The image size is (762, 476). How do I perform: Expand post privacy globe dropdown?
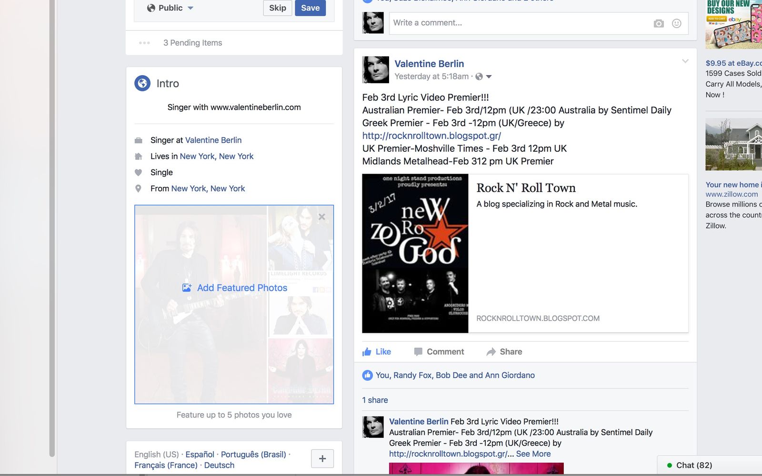point(484,77)
